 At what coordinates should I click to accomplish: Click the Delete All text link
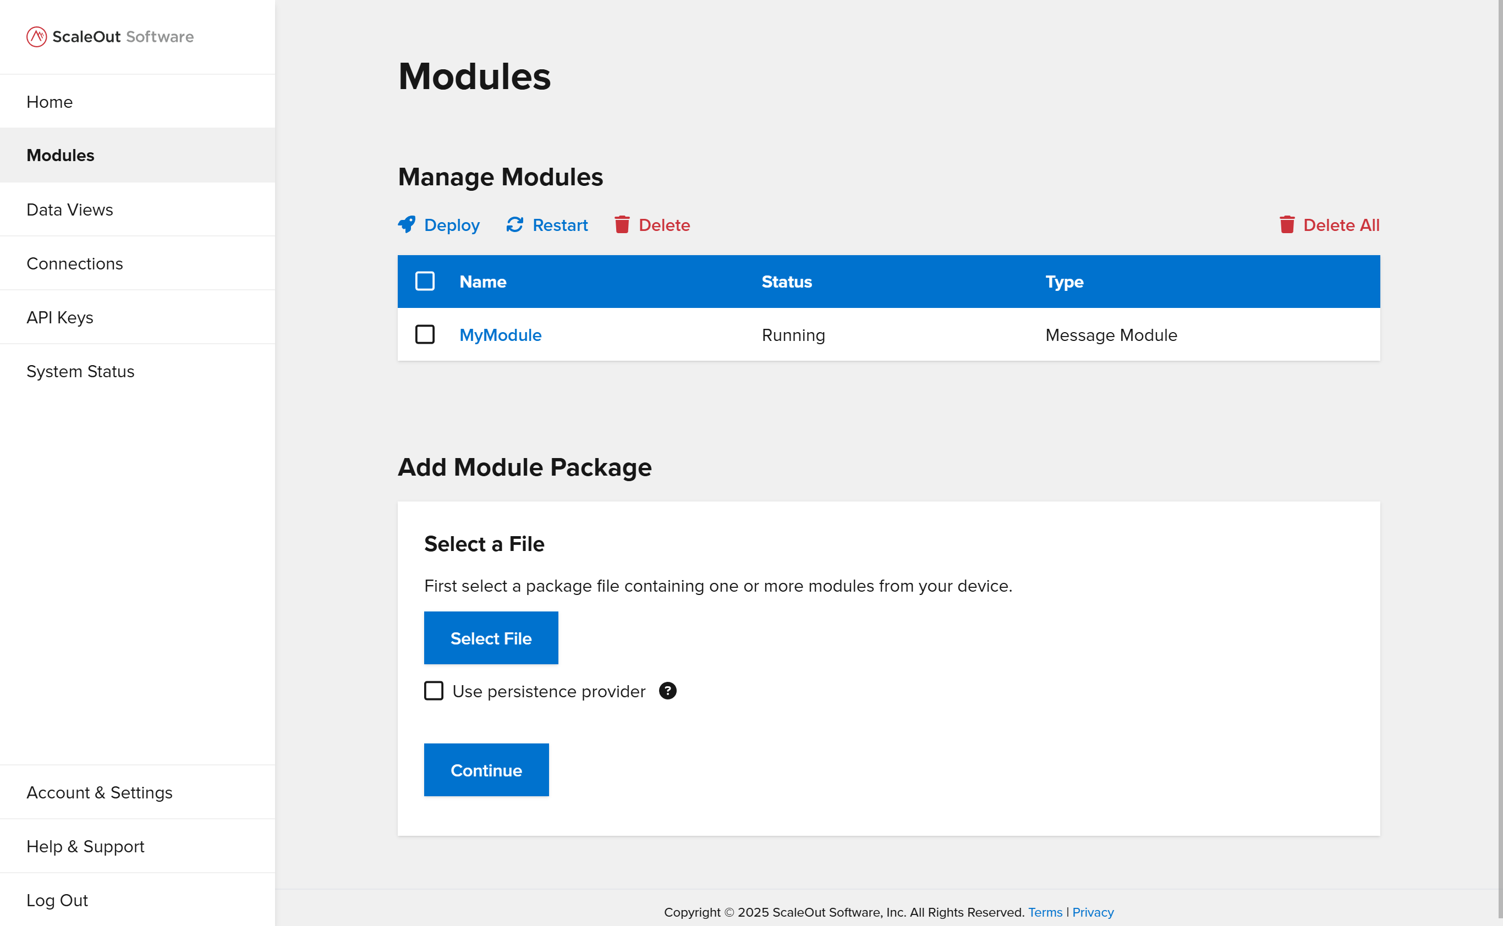pos(1341,225)
